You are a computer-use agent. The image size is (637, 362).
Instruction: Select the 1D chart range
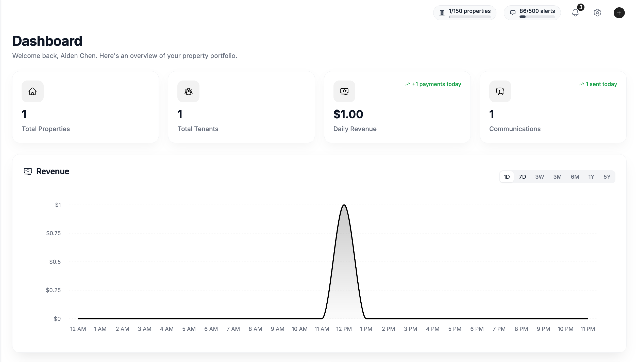point(507,177)
